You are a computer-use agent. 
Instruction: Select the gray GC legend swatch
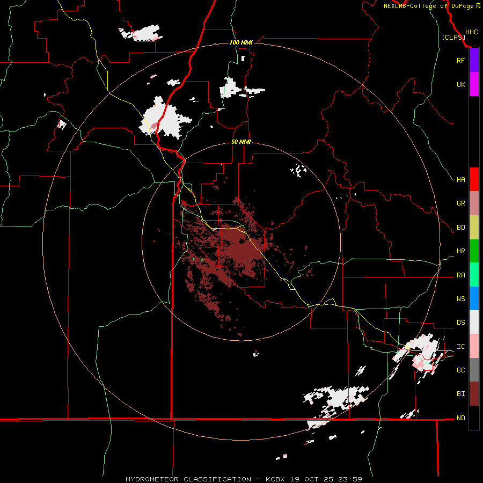click(474, 370)
